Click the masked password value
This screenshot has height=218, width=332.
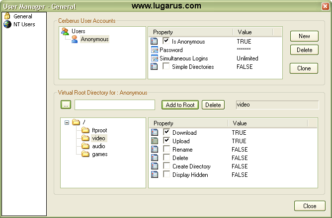coord(244,49)
